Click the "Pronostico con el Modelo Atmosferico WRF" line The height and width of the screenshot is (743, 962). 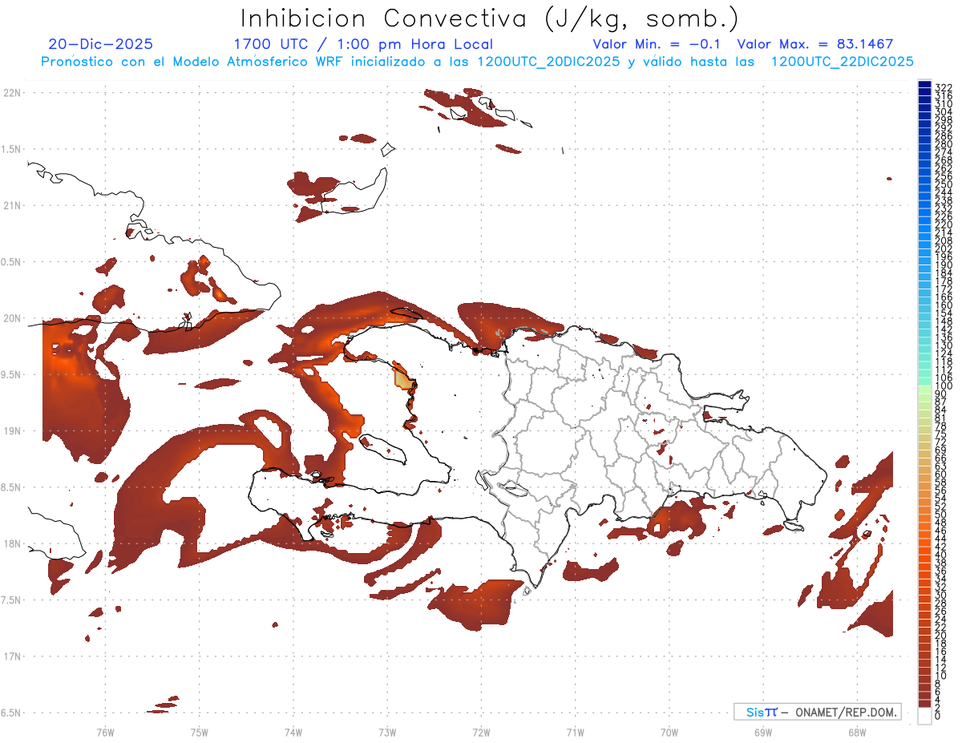(477, 61)
